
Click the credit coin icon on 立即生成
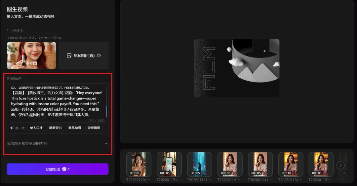(64, 169)
